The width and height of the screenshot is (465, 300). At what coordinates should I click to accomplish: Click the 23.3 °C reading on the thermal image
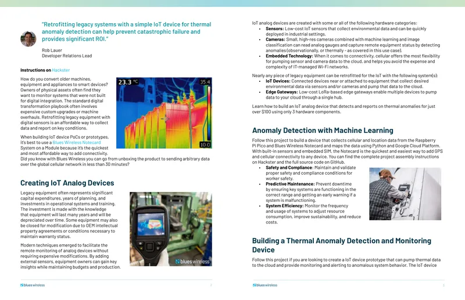pyautogui.click(x=128, y=82)
